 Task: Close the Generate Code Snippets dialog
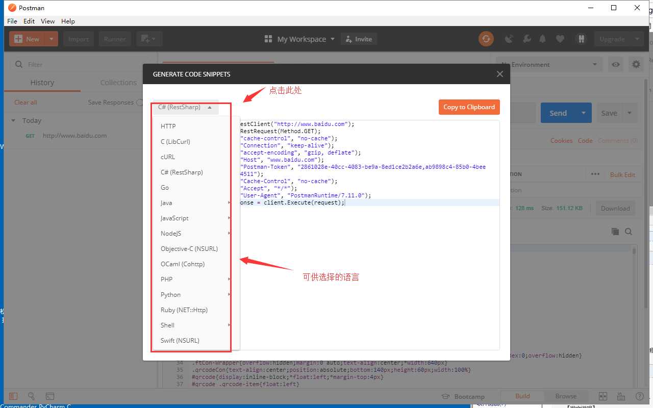click(500, 74)
